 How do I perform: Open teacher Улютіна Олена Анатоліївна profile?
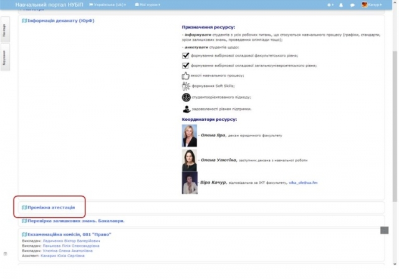pyautogui.click(x=67, y=251)
